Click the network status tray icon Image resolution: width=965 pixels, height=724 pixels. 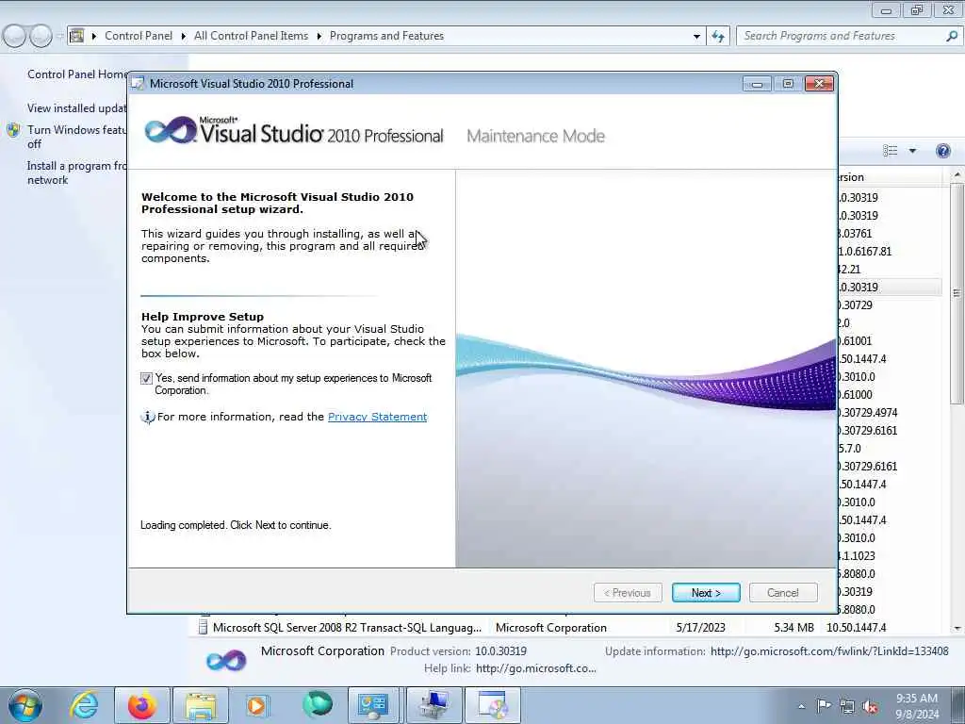click(847, 706)
